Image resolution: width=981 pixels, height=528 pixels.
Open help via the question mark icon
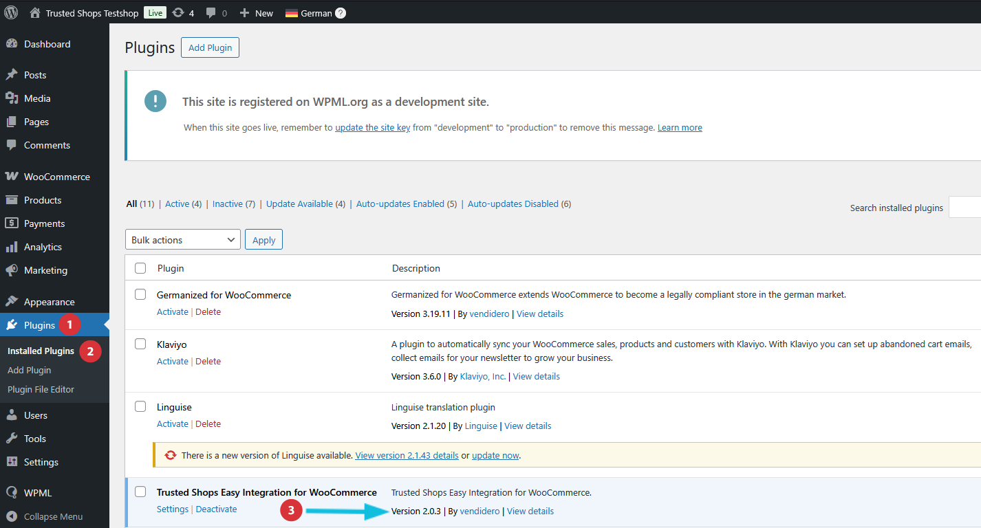point(340,12)
